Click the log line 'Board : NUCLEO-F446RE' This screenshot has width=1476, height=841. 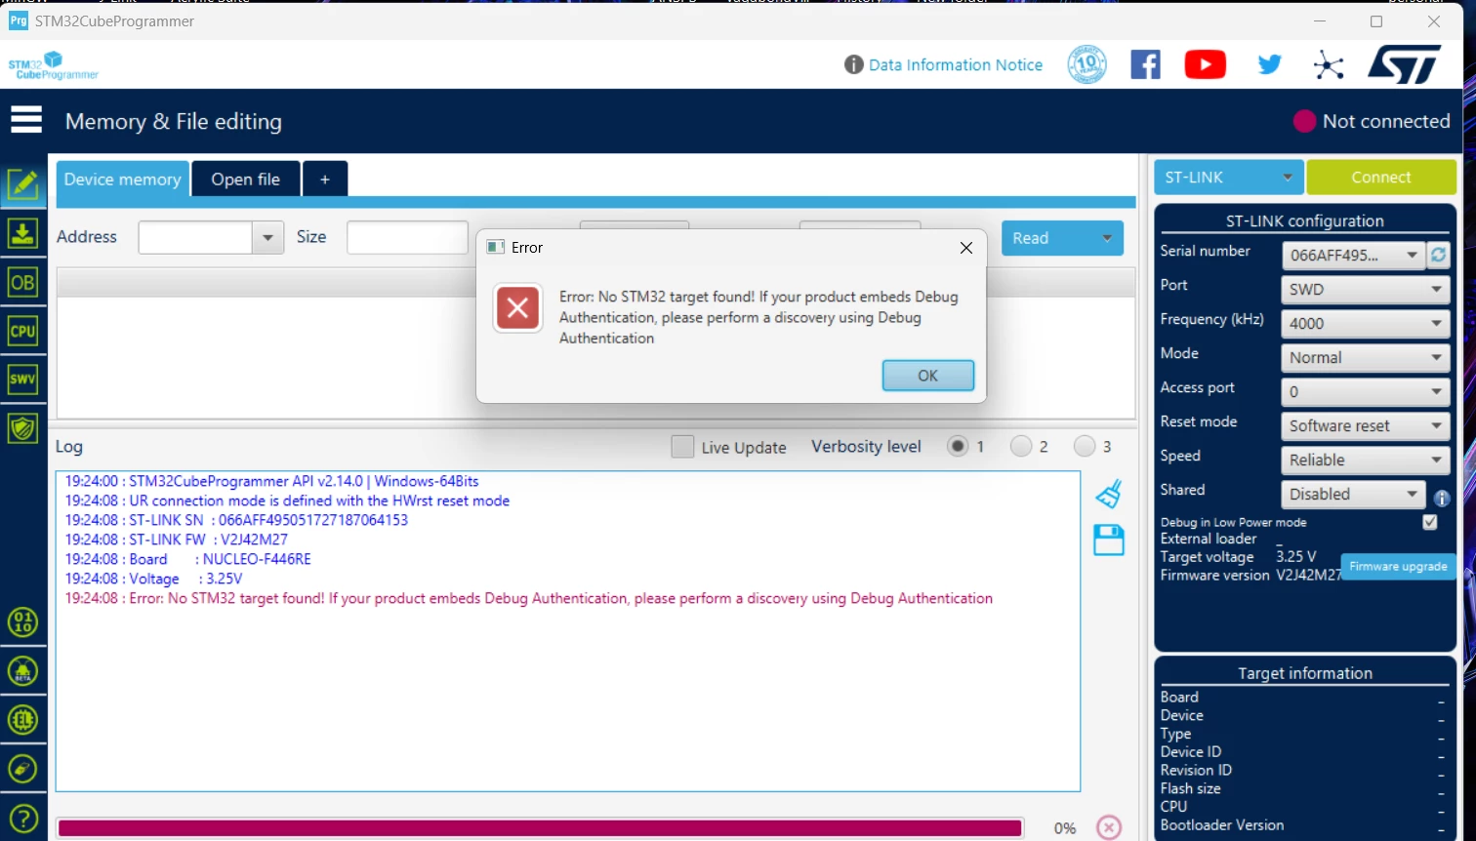pos(188,559)
